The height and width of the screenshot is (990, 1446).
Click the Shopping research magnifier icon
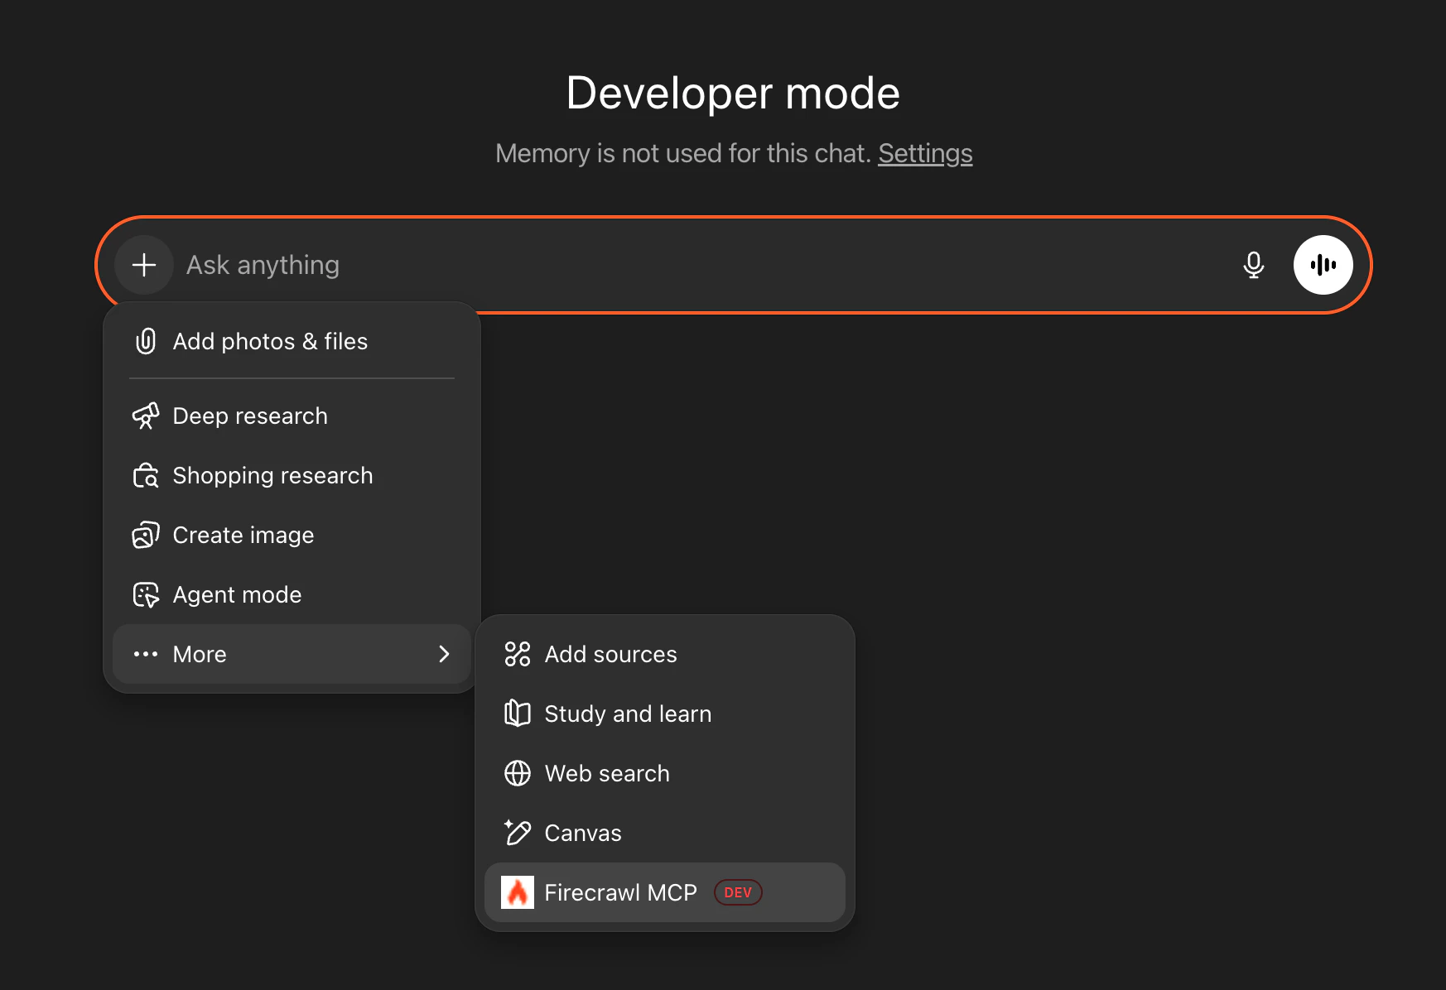(146, 475)
